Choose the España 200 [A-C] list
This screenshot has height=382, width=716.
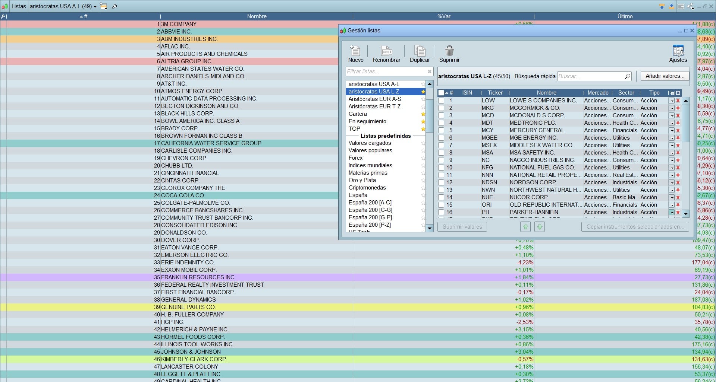(x=386, y=203)
